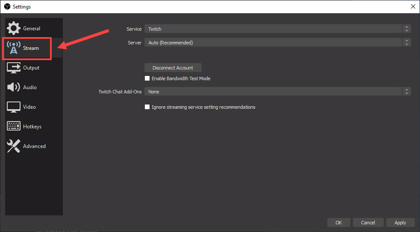This screenshot has width=420, height=232.
Task: Close the Settings window
Action: [x=413, y=7]
